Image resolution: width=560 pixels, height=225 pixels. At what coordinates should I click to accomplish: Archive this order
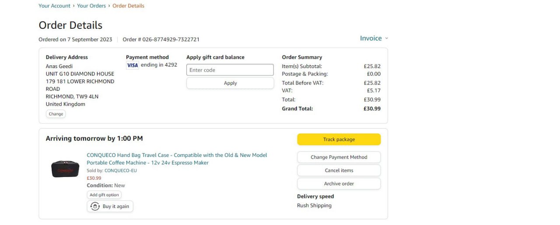click(x=339, y=184)
